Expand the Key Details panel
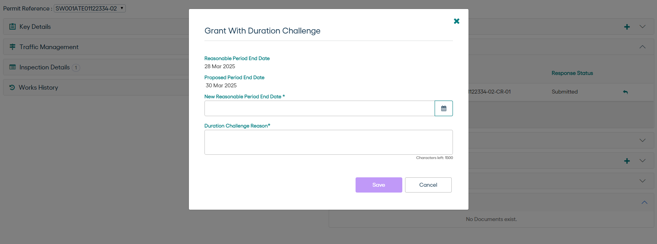The width and height of the screenshot is (657, 244). [x=35, y=27]
